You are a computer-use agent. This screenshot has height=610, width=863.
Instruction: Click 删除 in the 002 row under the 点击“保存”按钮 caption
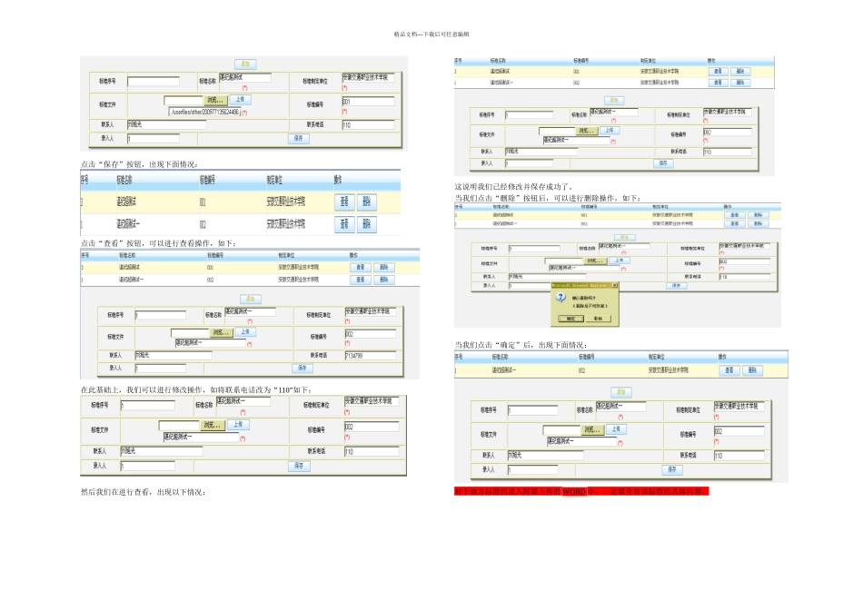[x=367, y=224]
